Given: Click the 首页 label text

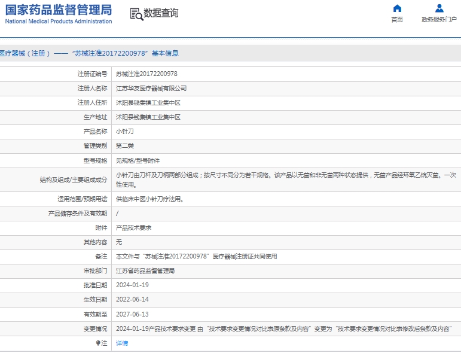Looking at the screenshot, I should coord(397,19).
